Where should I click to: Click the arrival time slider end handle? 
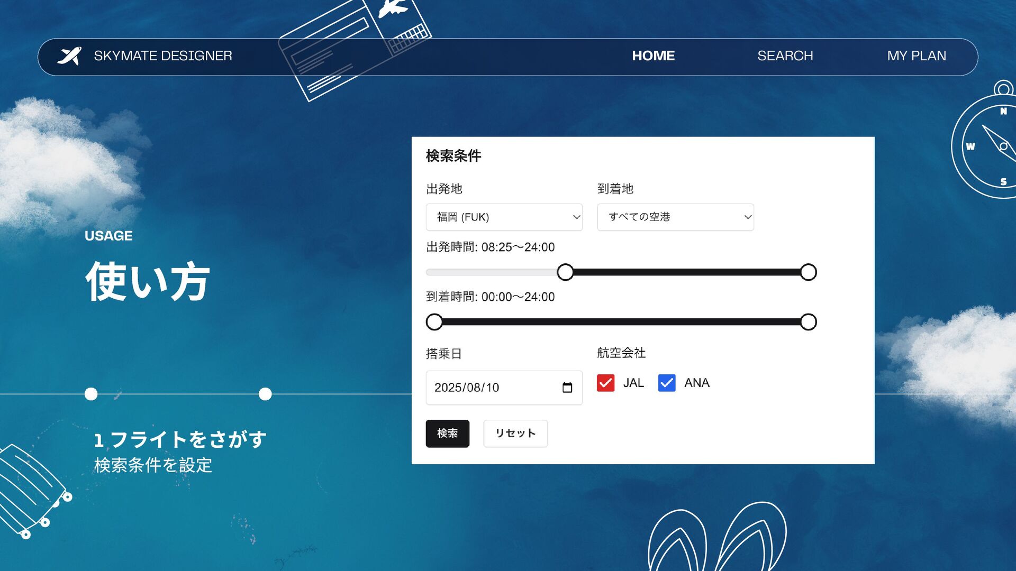[x=808, y=322]
